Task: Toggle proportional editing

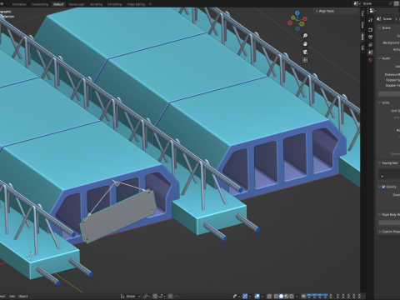Action: pos(171,297)
